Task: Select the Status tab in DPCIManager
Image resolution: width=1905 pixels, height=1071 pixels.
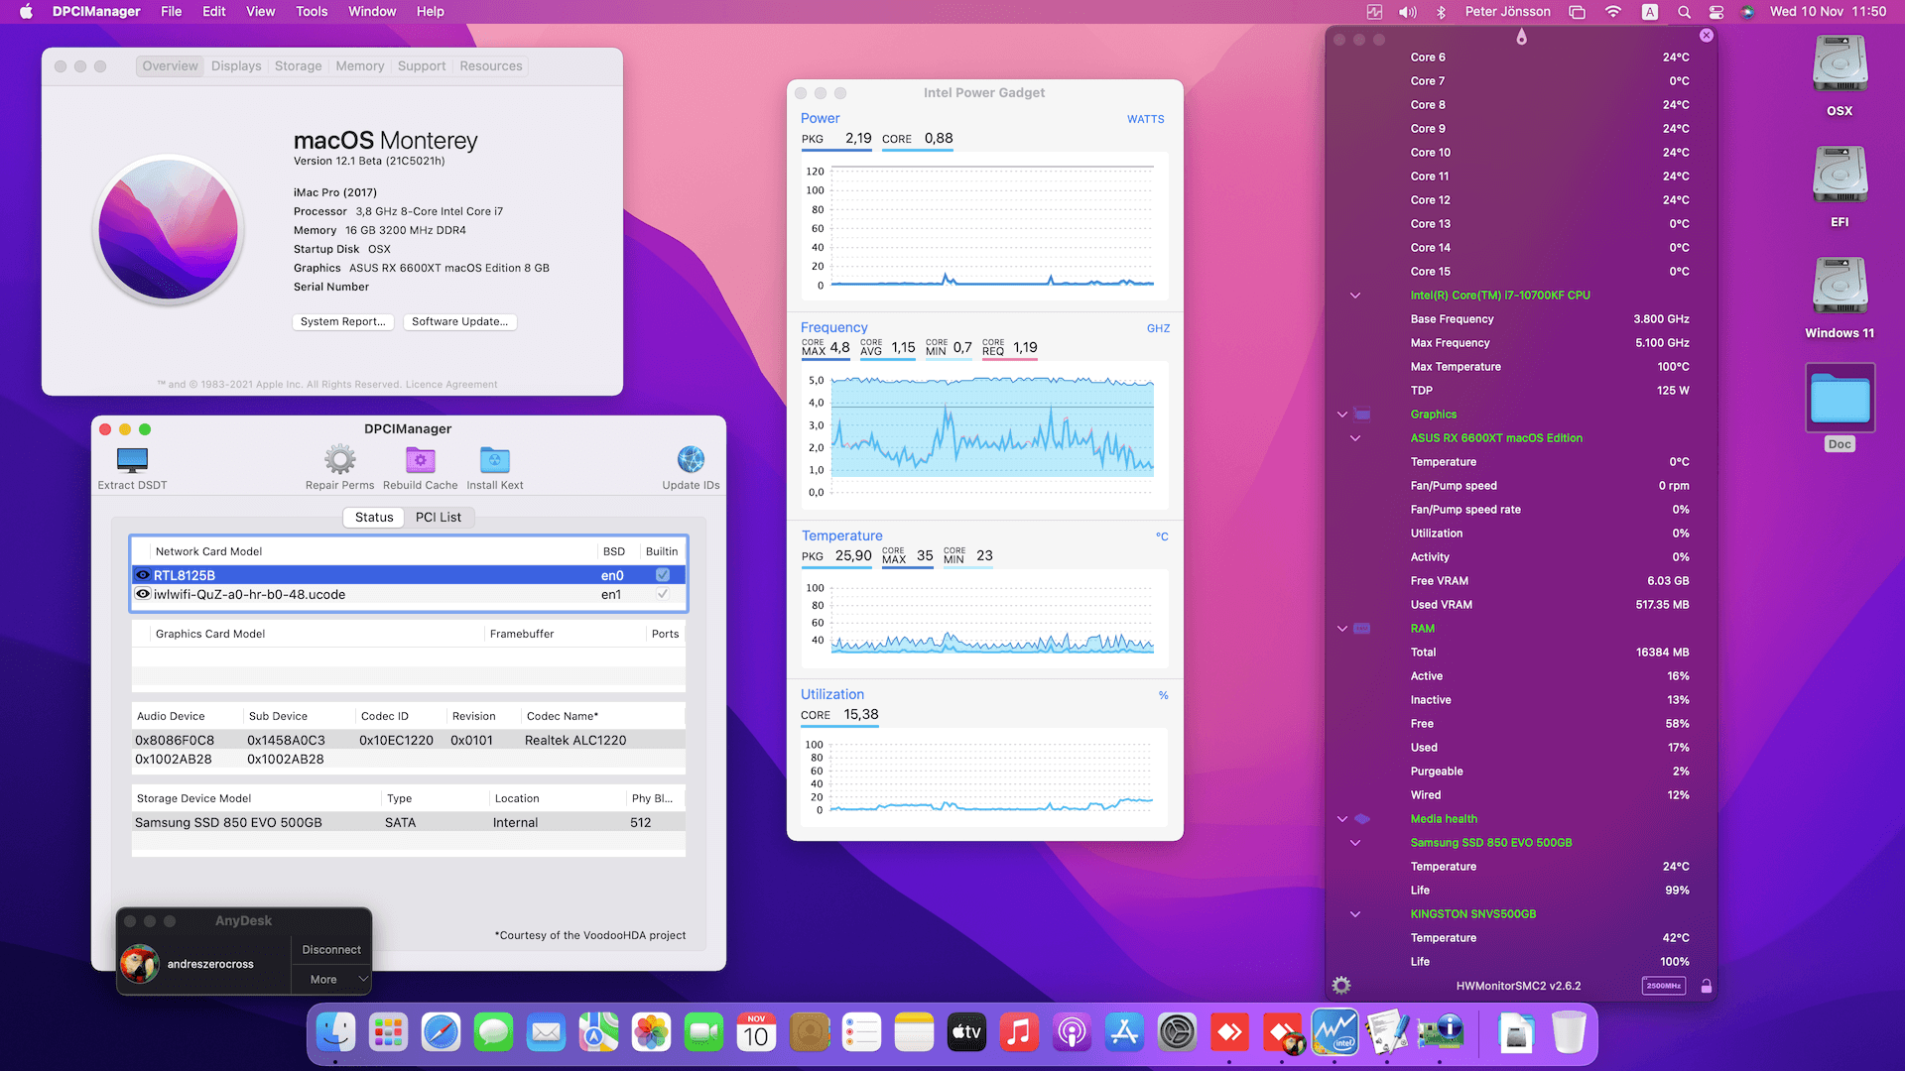Action: pos(374,518)
